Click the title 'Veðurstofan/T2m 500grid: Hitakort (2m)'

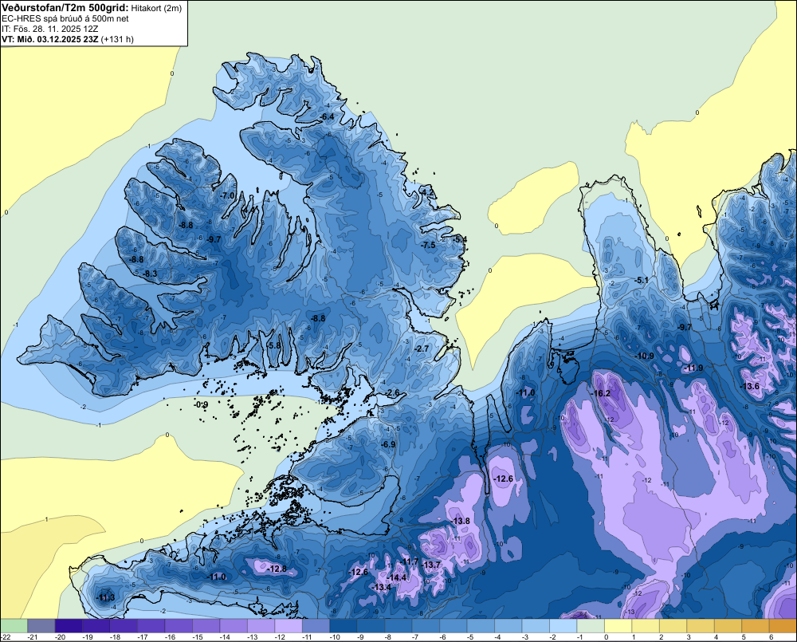pyautogui.click(x=92, y=7)
